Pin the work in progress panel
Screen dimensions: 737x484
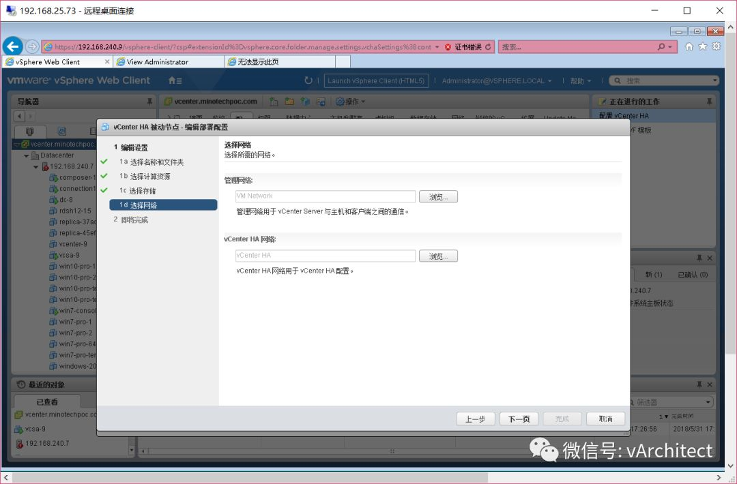[709, 102]
